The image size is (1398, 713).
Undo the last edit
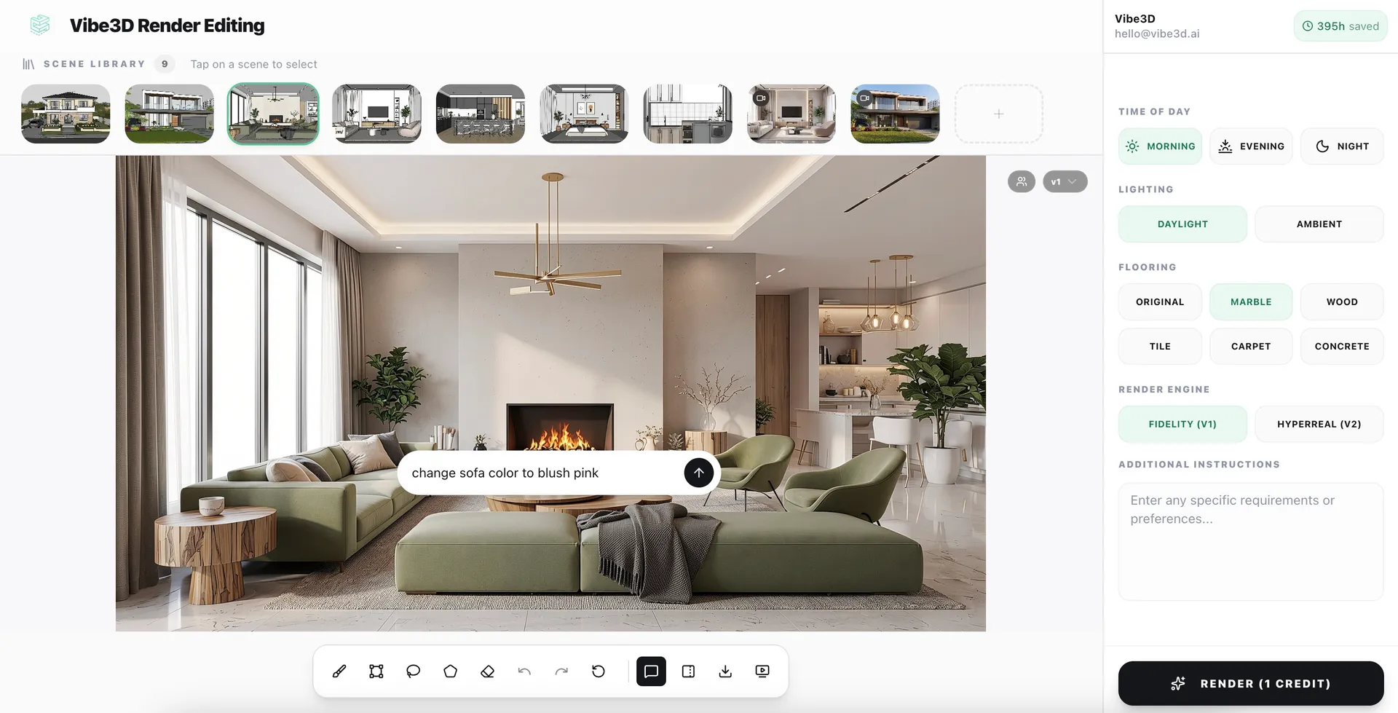point(524,671)
